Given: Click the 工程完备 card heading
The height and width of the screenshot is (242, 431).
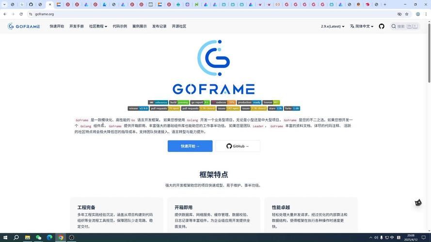Looking at the screenshot, I should coord(86,208).
